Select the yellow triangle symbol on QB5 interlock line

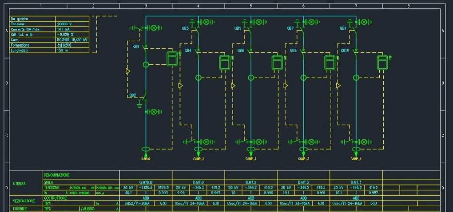[x=233, y=86]
